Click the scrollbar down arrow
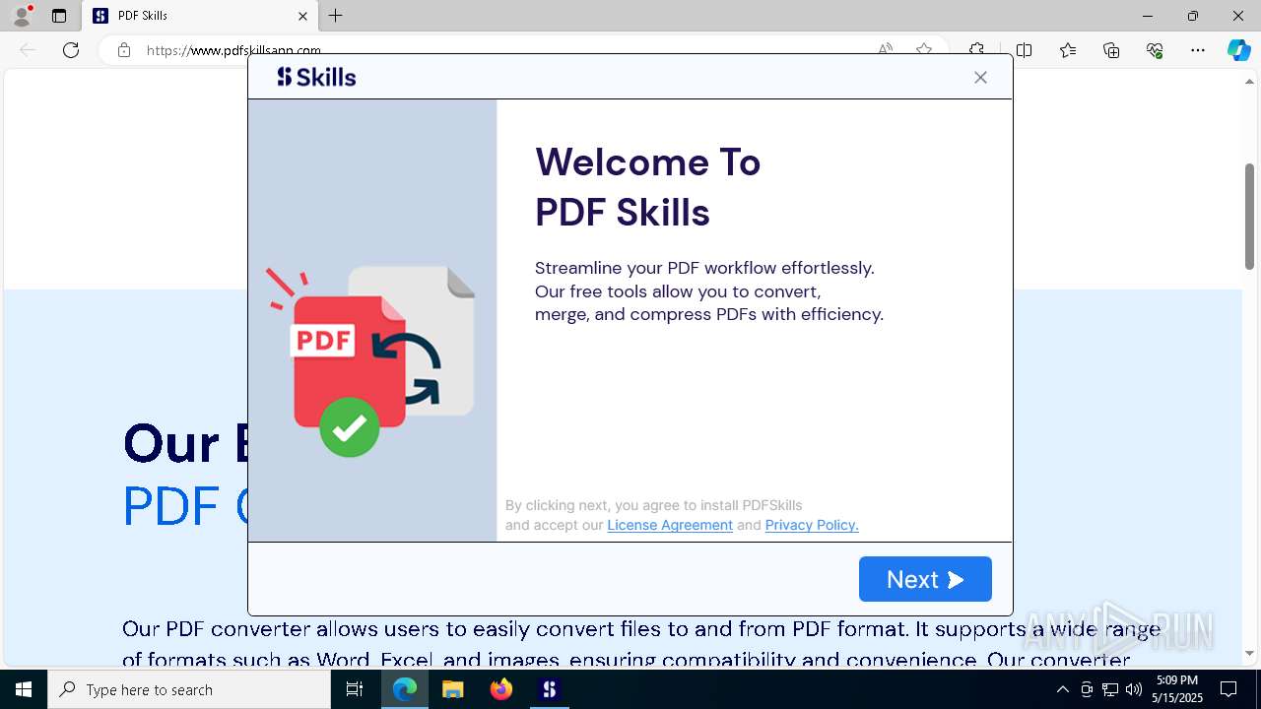This screenshot has height=709, width=1261. point(1250,654)
